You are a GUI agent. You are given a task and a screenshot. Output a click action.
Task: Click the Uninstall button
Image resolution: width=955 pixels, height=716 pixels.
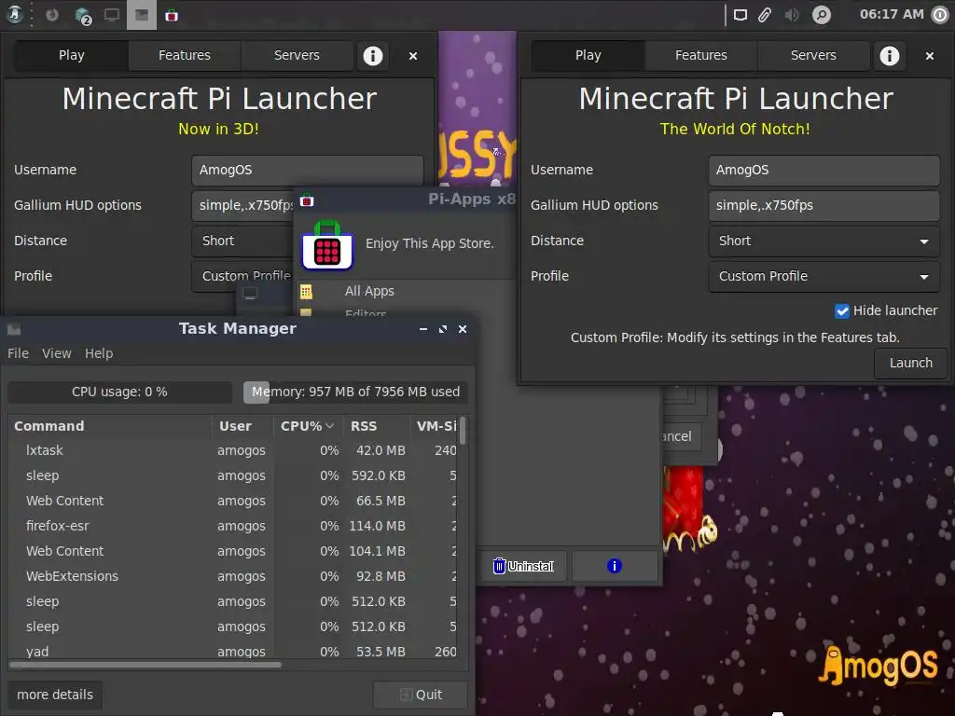[x=524, y=566]
